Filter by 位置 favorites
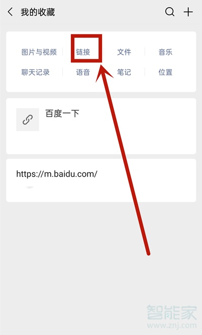The width and height of the screenshot is (202, 335). 165,72
